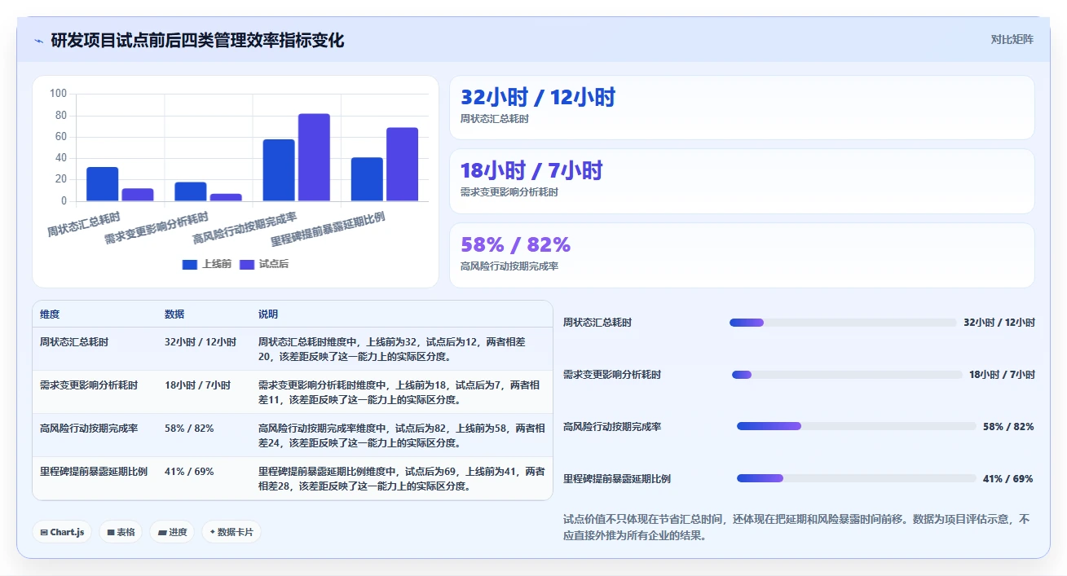The image size is (1067, 576).
Task: Click progress value label 41% / 69%
Action: click(x=1008, y=479)
